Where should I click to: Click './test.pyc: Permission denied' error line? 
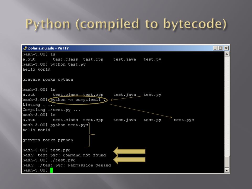click(66, 165)
